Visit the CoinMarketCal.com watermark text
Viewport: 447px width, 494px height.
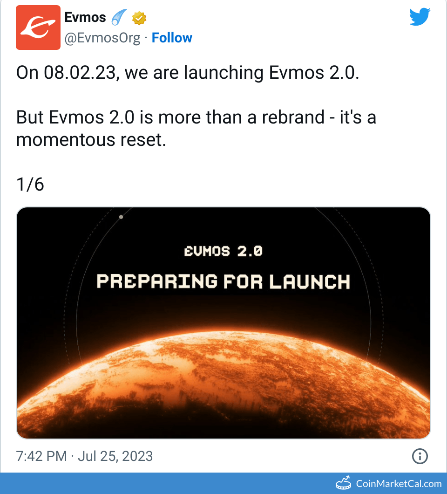coord(399,483)
